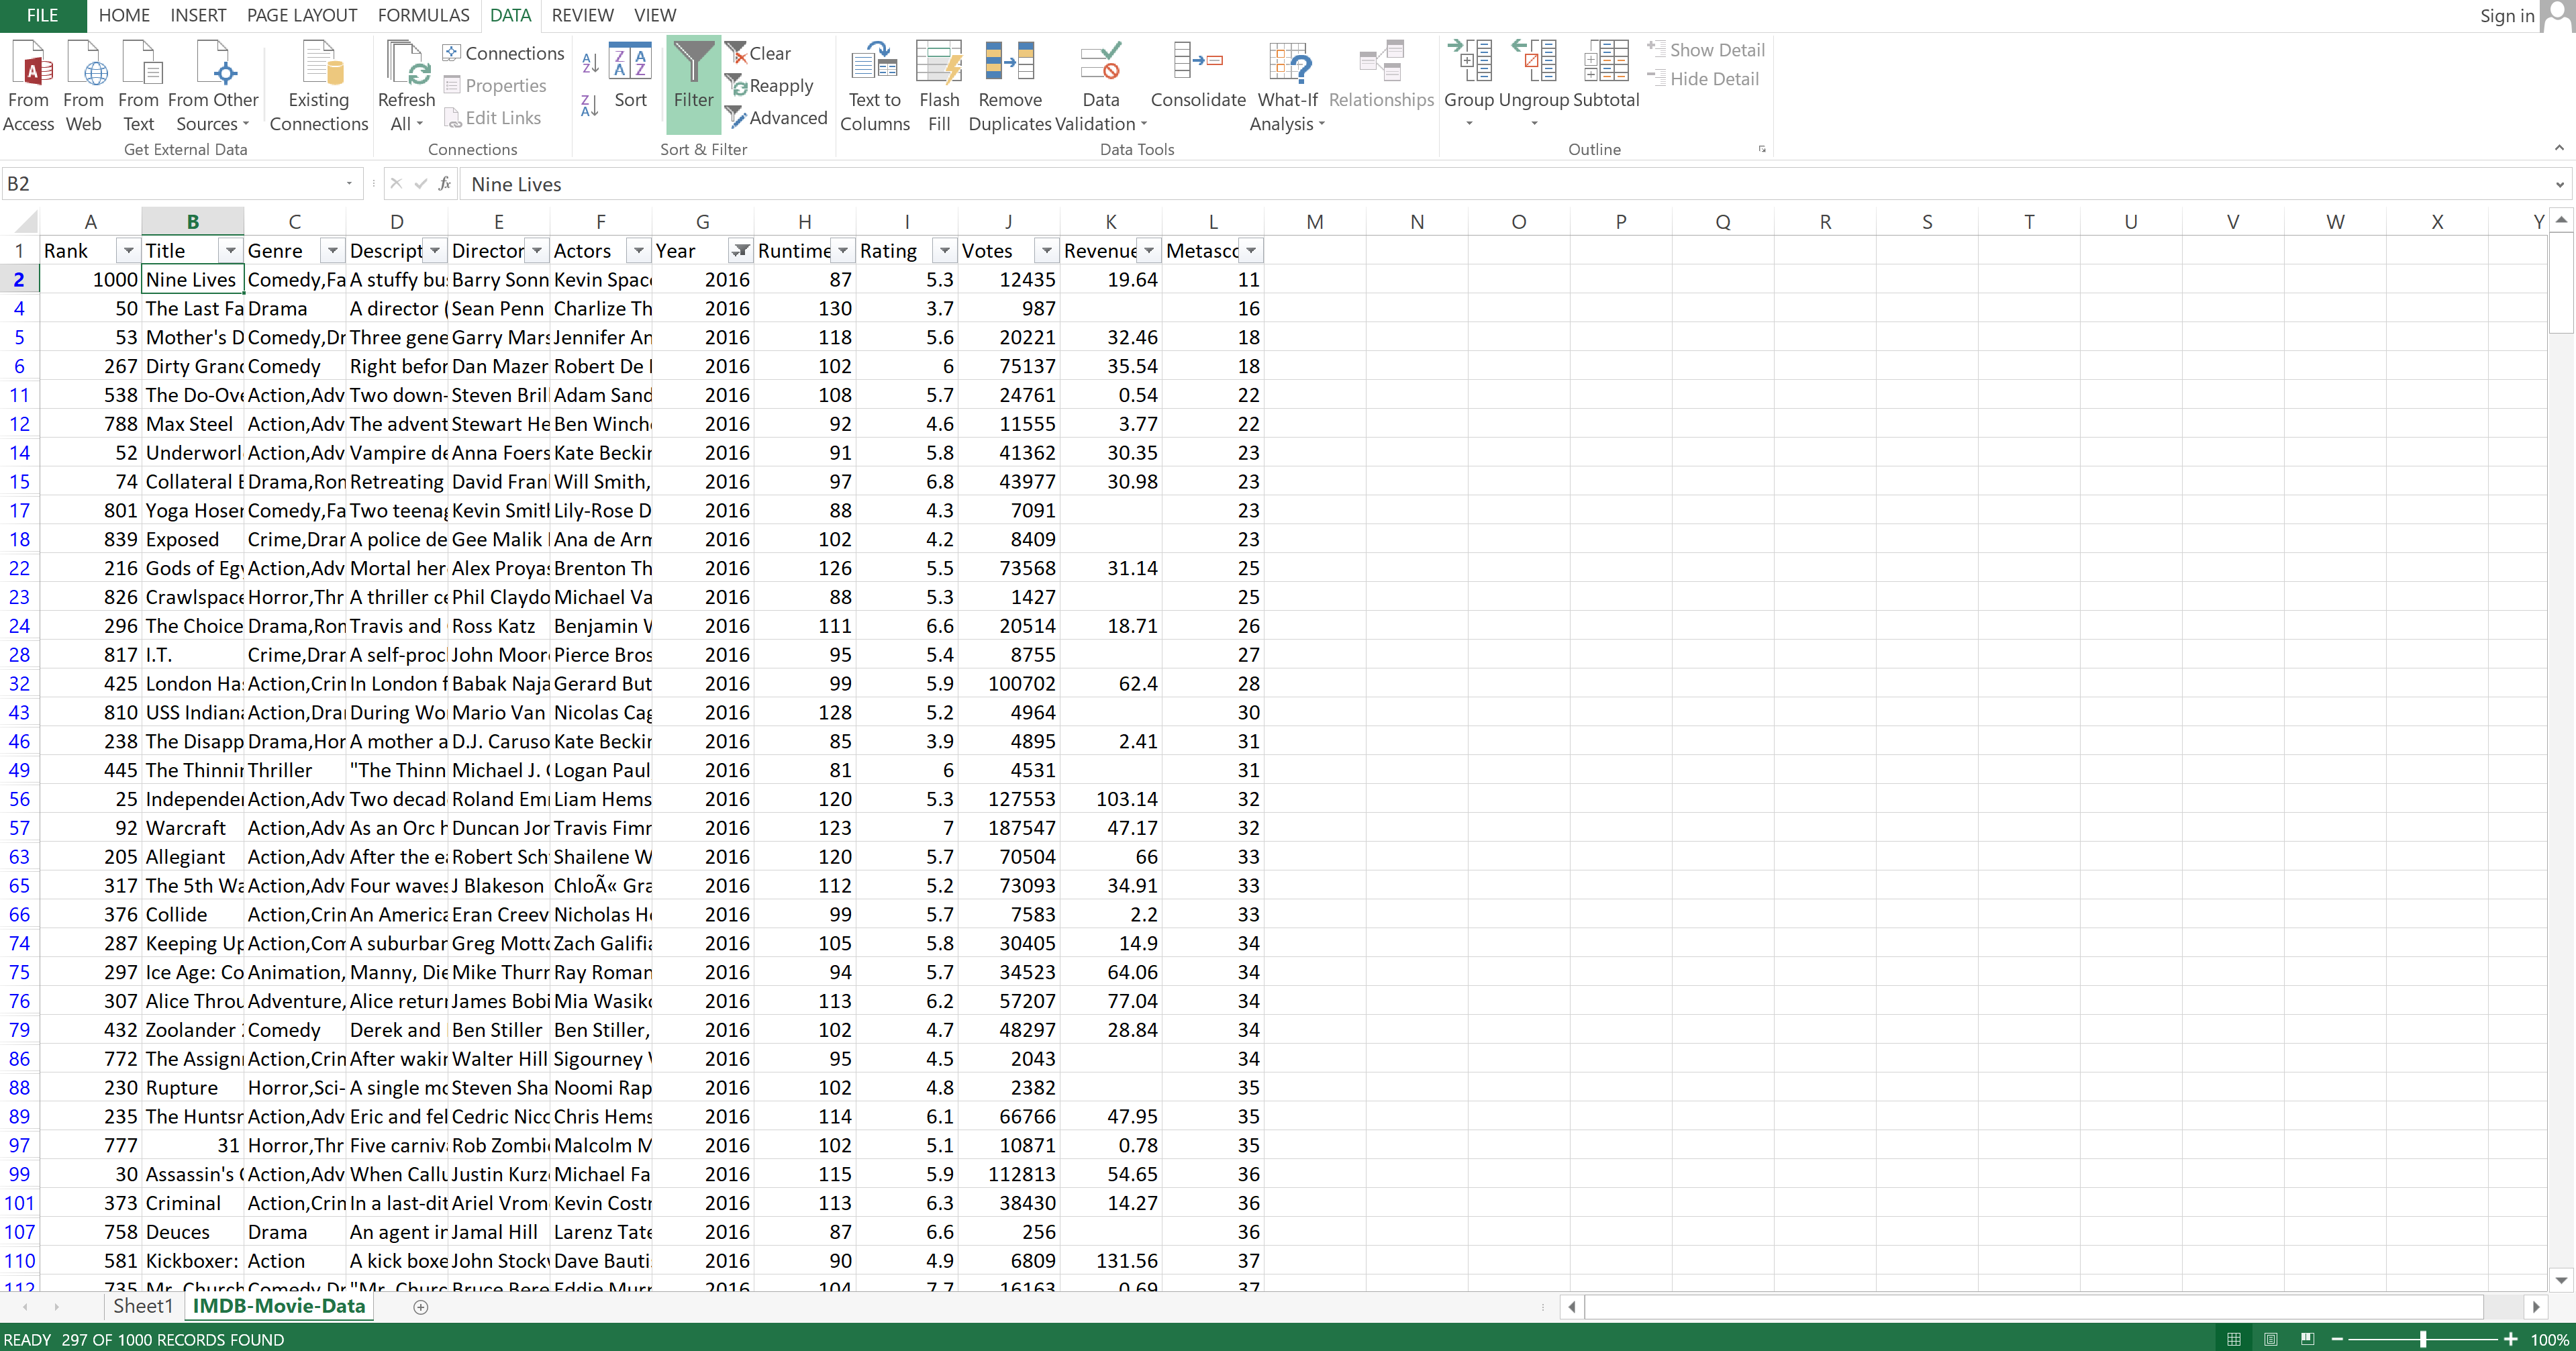Open the Connections dialog
Screen dimensions: 2576x1351
click(x=504, y=53)
